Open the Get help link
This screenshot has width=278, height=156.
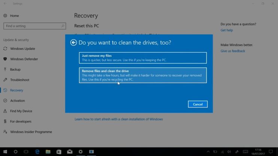click(x=227, y=30)
